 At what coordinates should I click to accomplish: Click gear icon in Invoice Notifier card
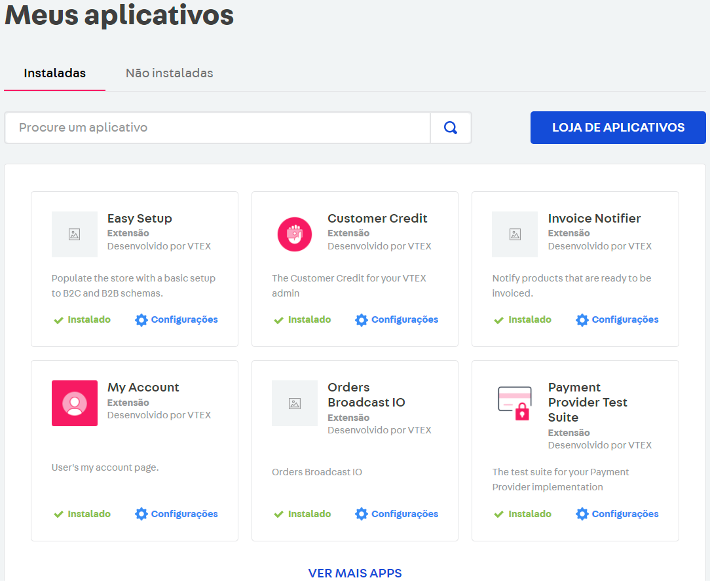582,320
